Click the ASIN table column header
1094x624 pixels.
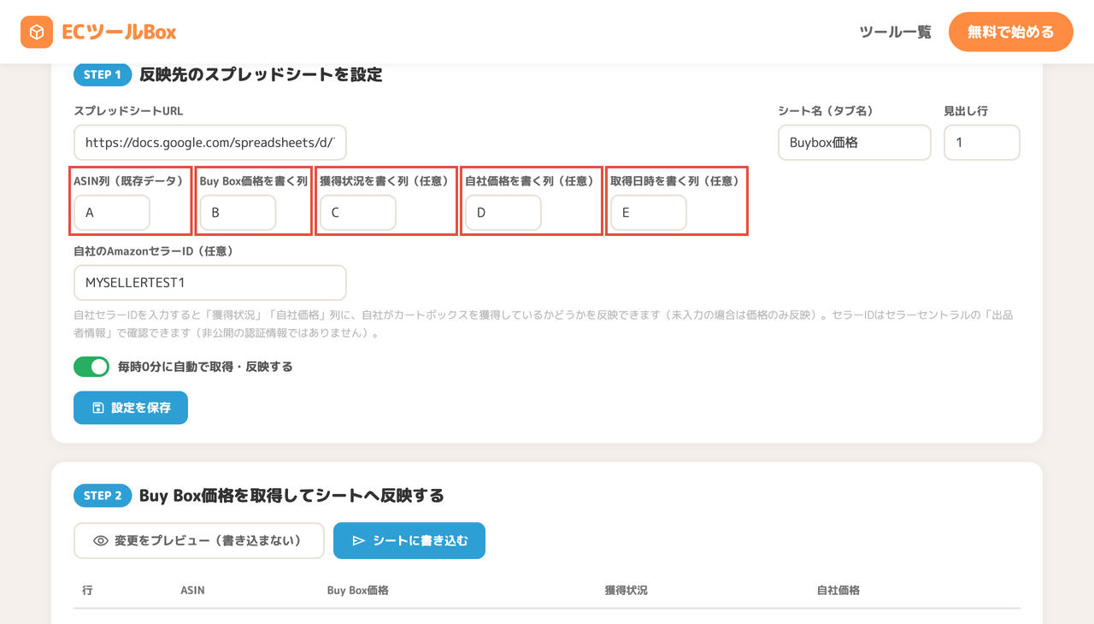192,591
